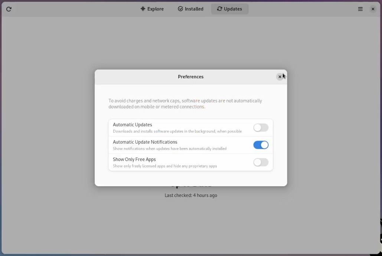This screenshot has height=256, width=382.
Task: Click the "Last checked: 4 hours ago" text
Action: (191, 196)
